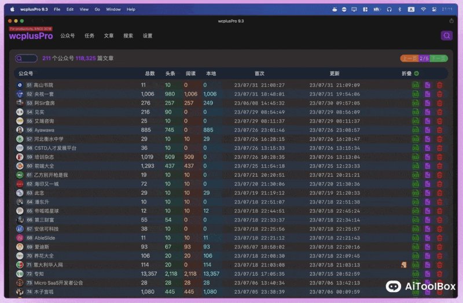Click the purple document icon for 爱迪斯
This screenshot has height=303, width=463.
click(x=427, y=247)
